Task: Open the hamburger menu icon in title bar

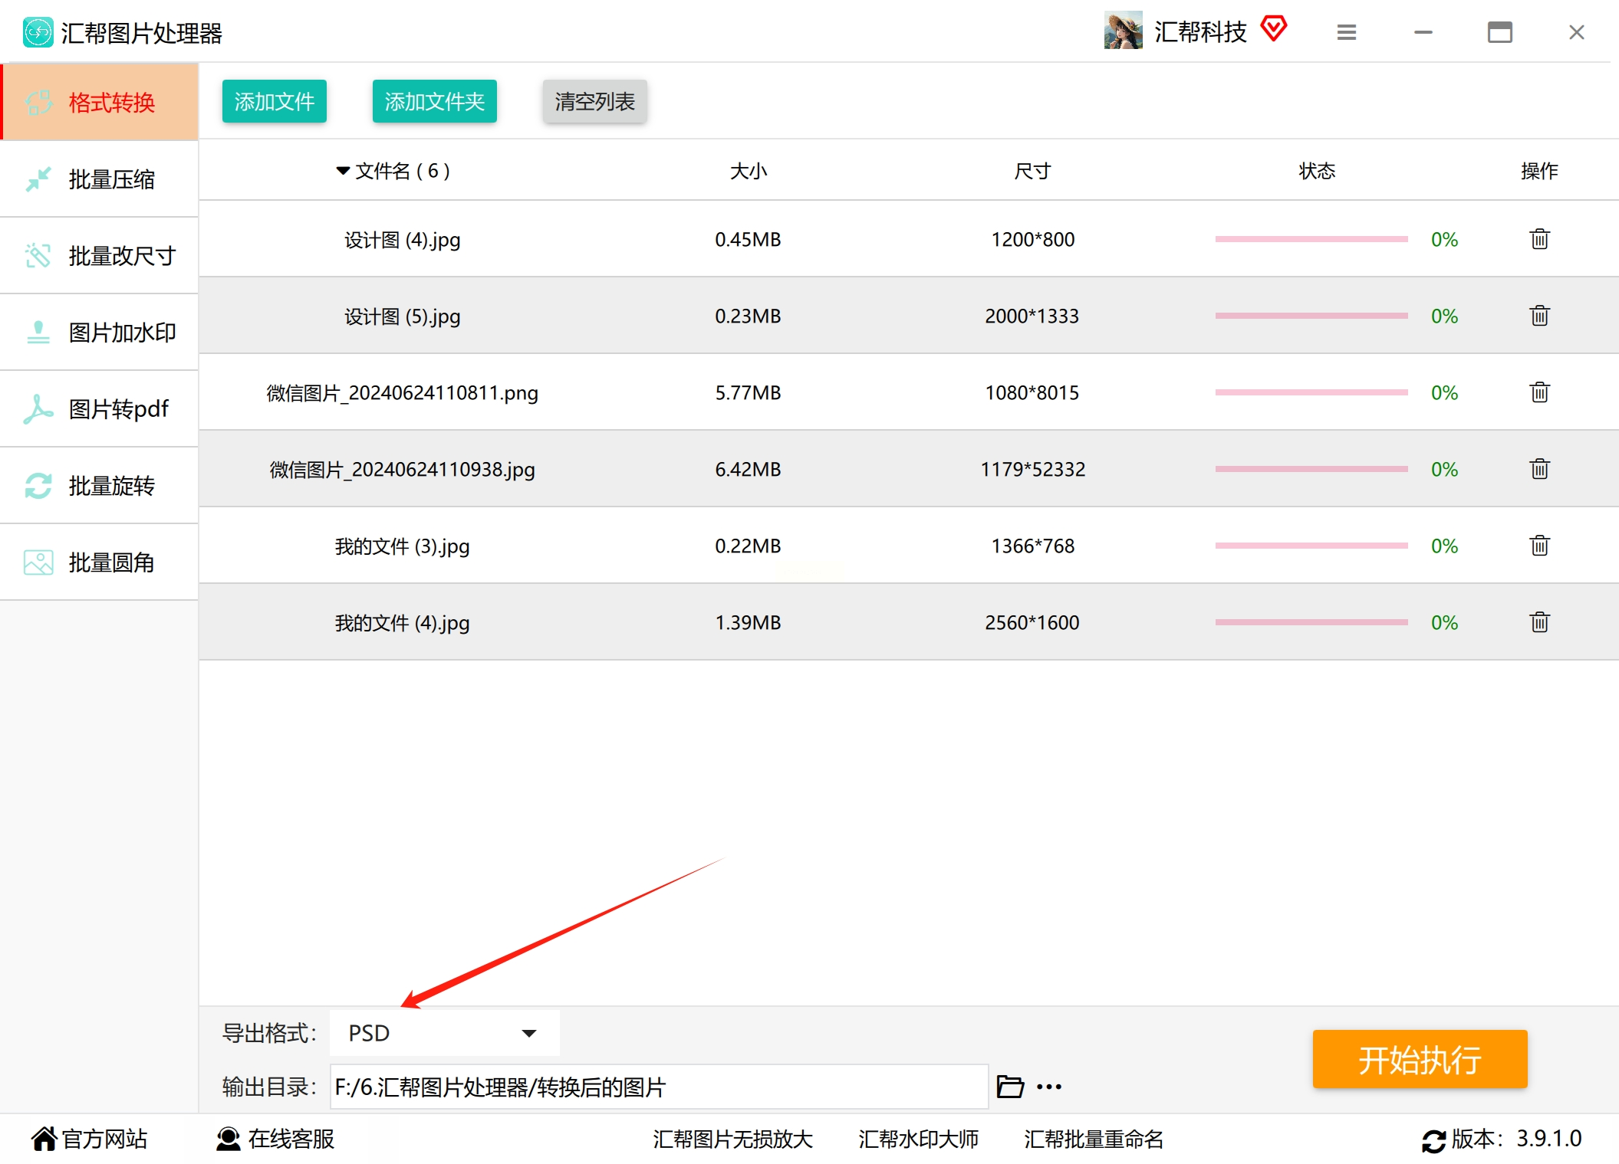Action: (x=1346, y=32)
